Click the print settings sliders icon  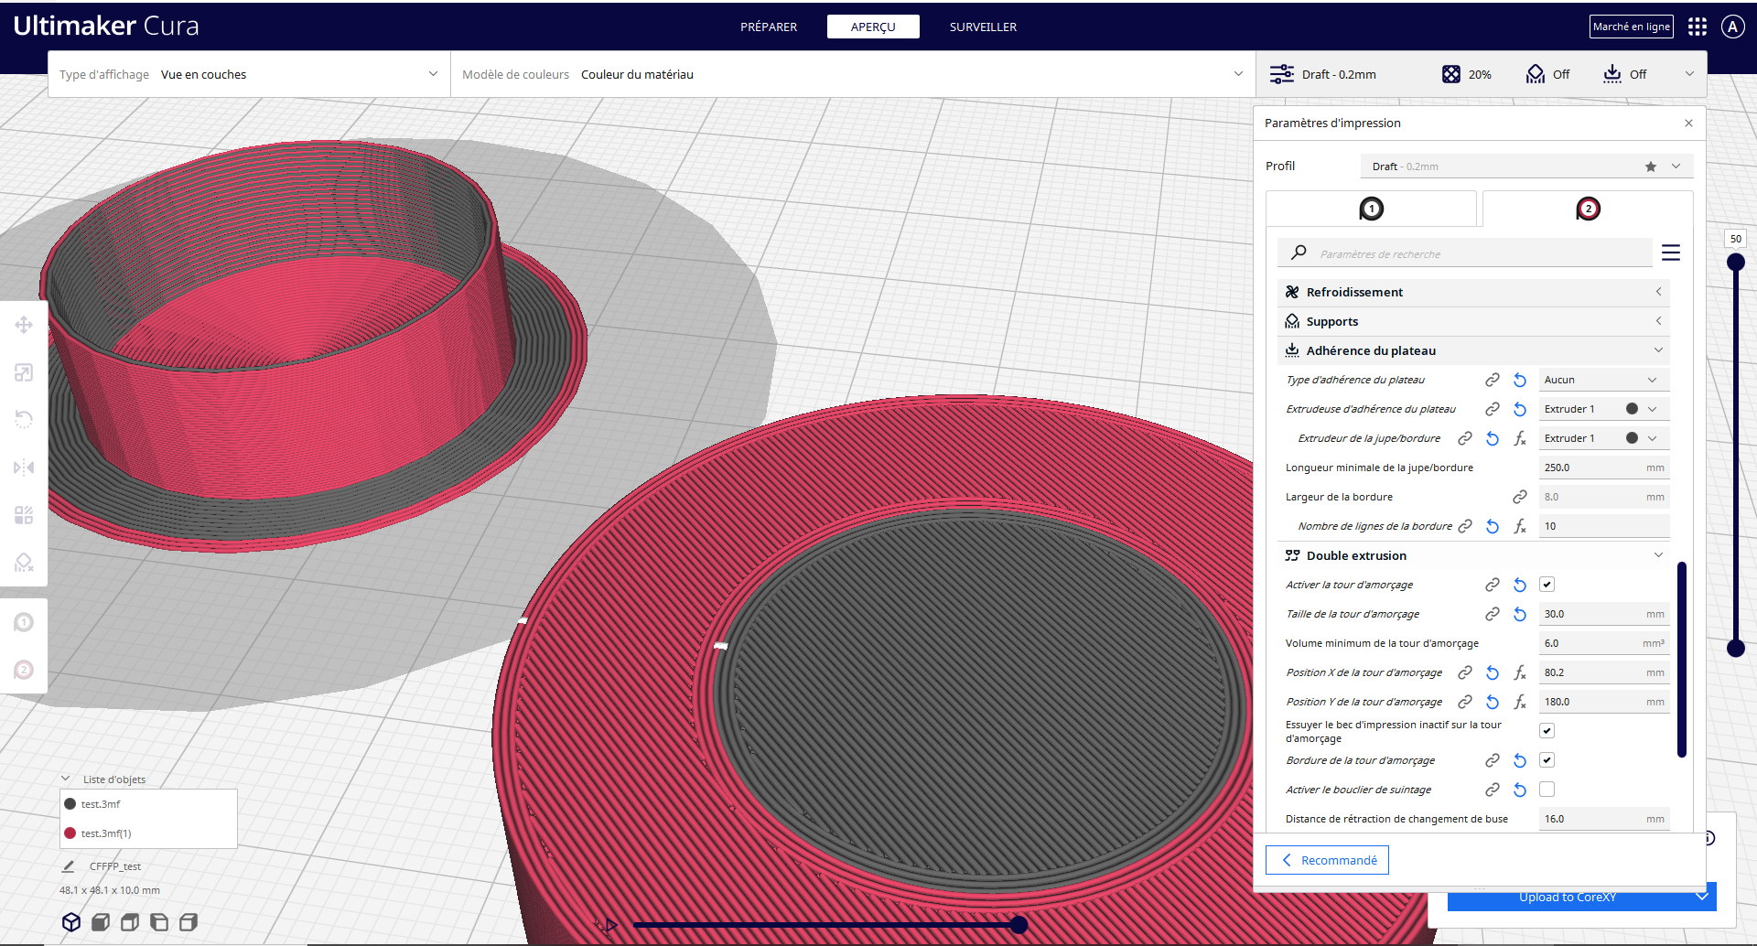(x=1282, y=74)
